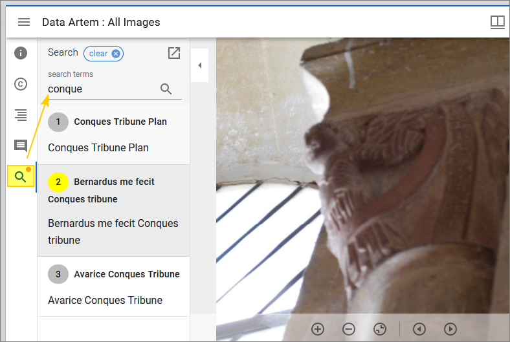Clear the search with clear chip
510x342 pixels.
(x=104, y=54)
